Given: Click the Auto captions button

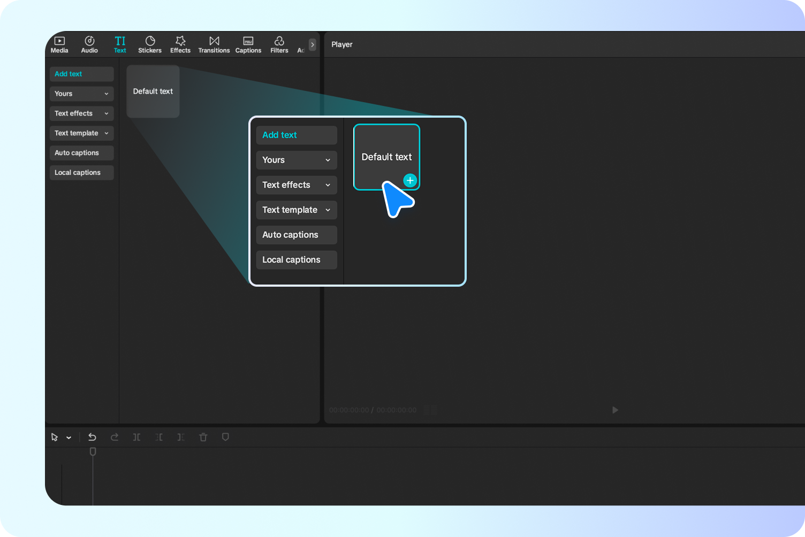Looking at the screenshot, I should point(81,152).
